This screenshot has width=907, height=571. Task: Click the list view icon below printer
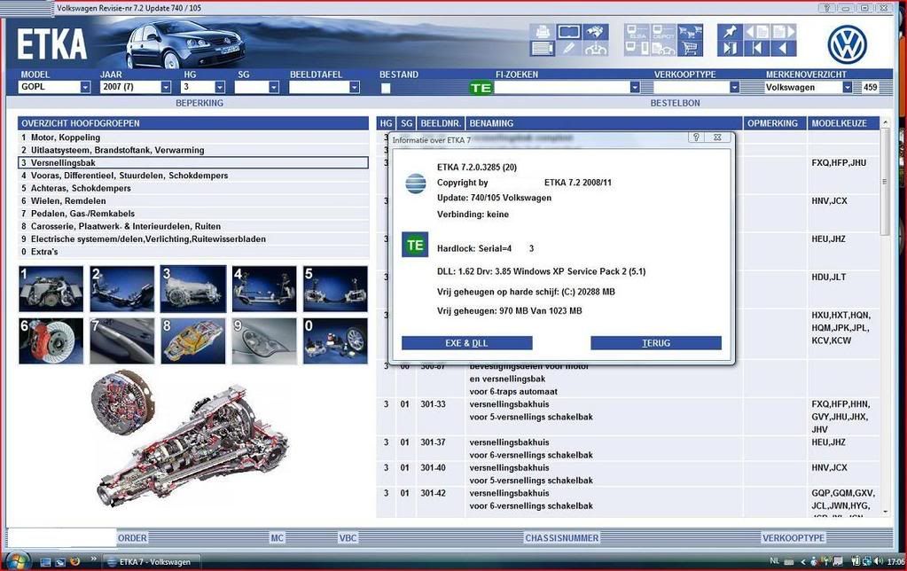click(542, 49)
